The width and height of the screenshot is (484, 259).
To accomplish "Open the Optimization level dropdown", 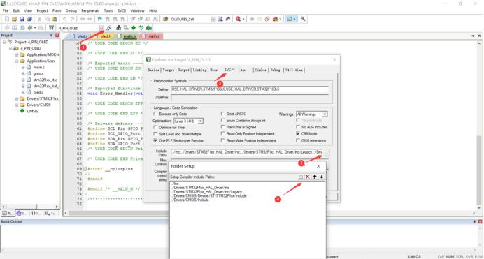I will tap(200, 121).
